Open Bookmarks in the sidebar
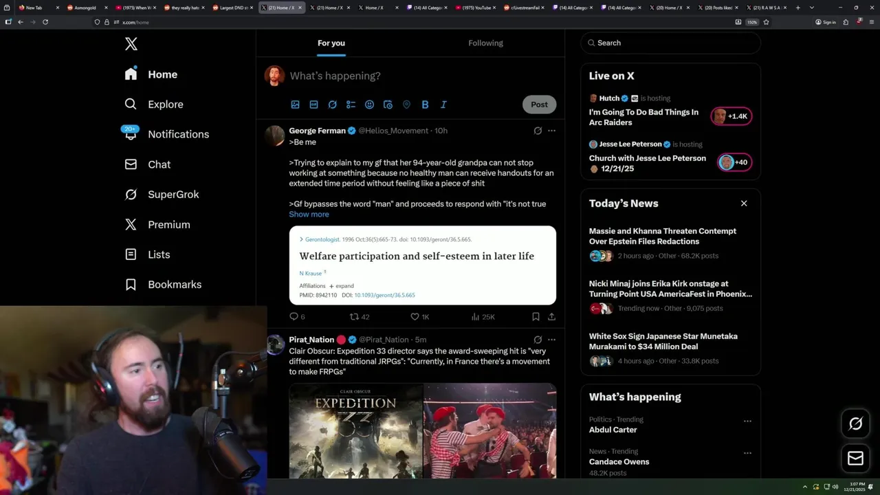880x495 pixels. click(x=164, y=285)
